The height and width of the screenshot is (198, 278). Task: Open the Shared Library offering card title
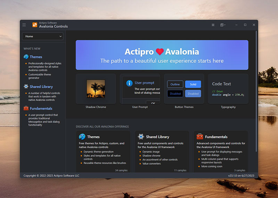158,137
